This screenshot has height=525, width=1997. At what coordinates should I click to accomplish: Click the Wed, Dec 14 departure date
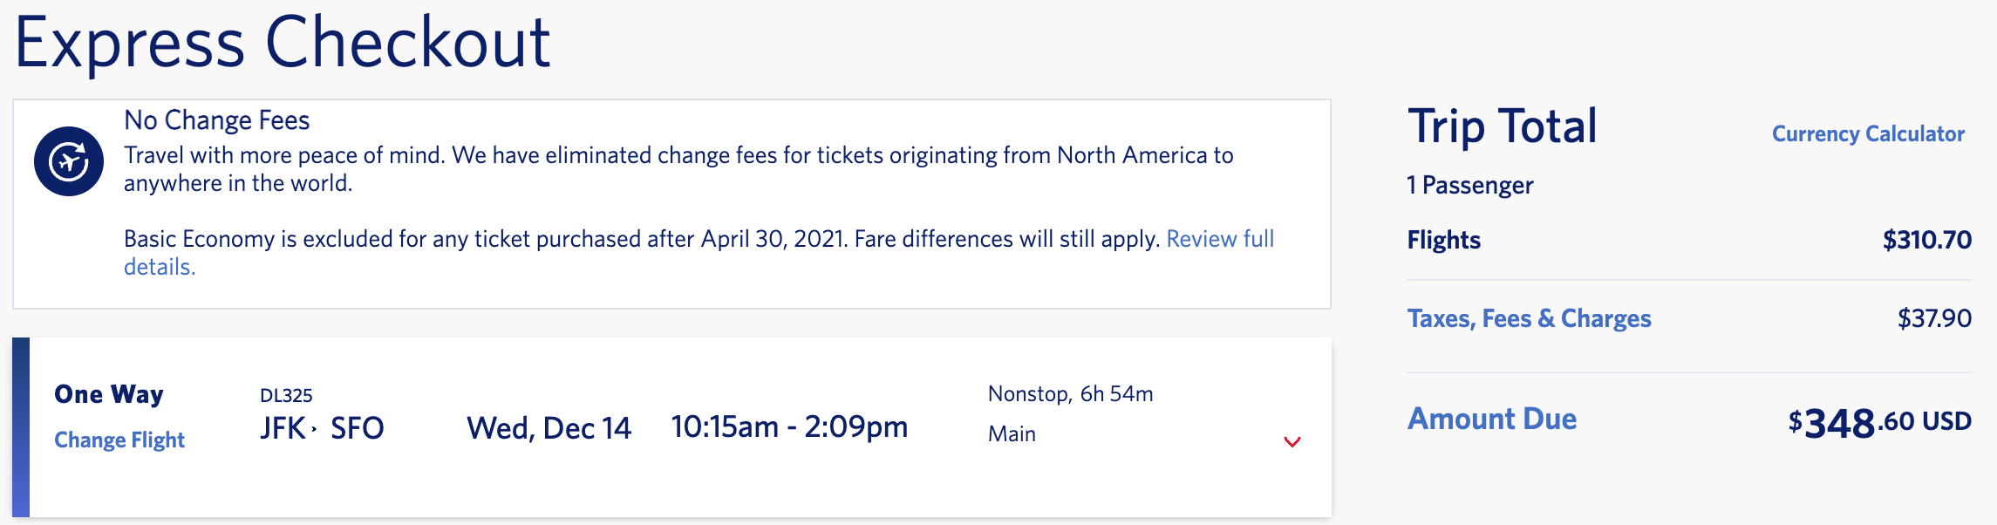click(549, 427)
